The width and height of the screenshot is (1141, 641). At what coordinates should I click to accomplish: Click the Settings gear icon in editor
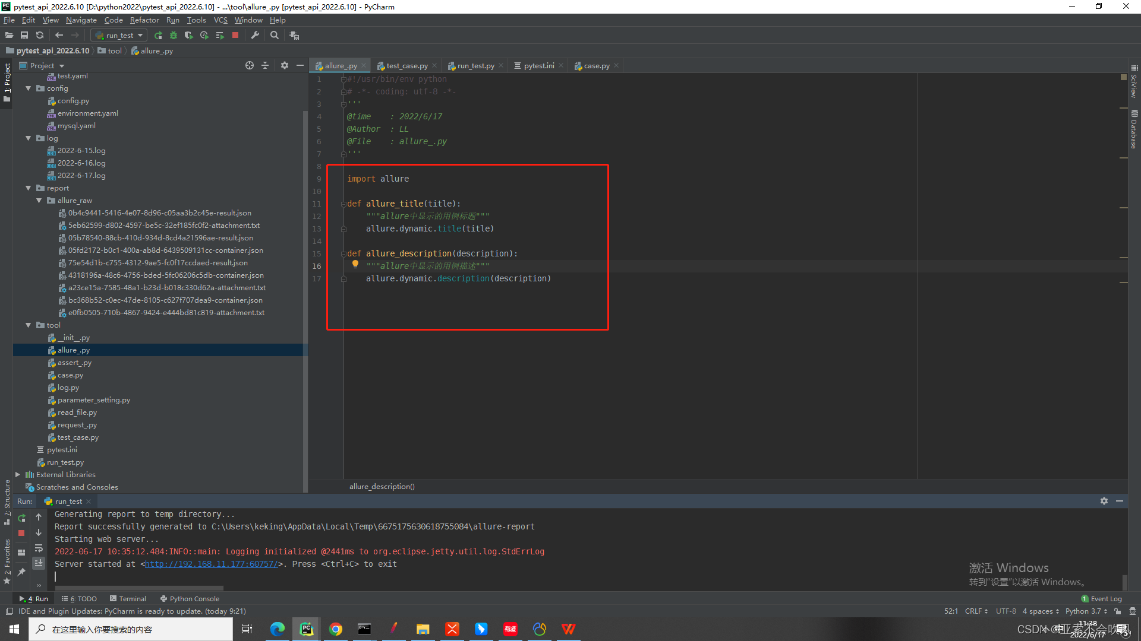tap(285, 66)
